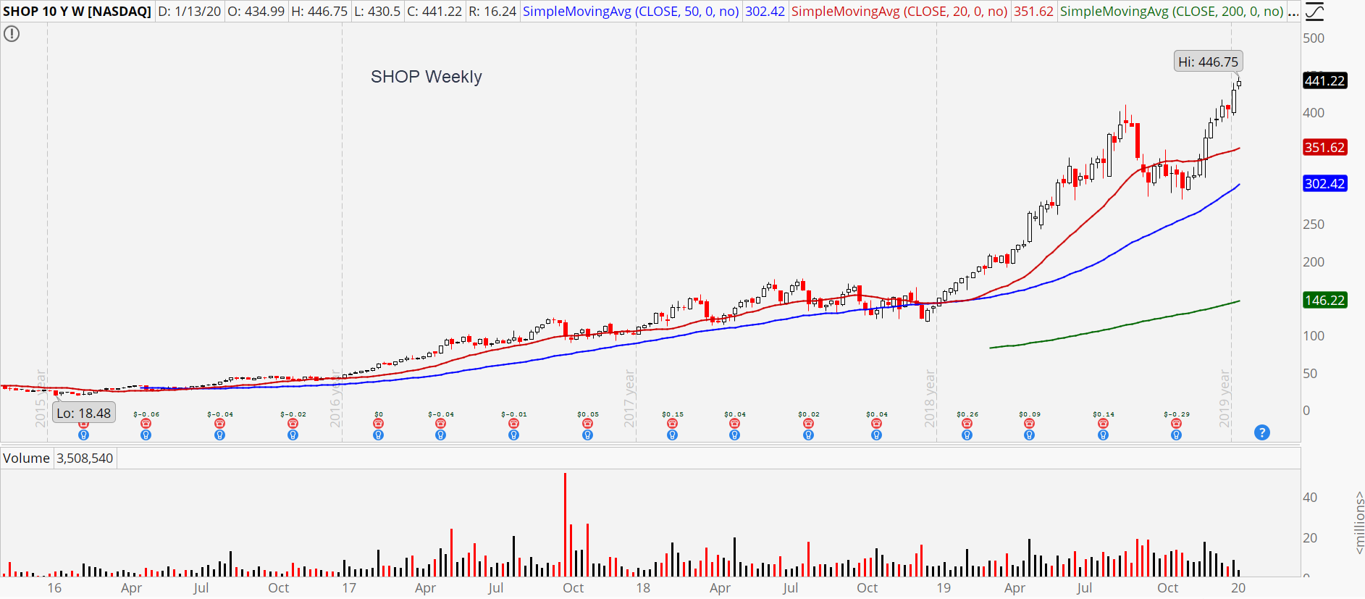
Task: Select the SimpleMovingAvg (CLOSE, 200, 0, no) study label
Action: 1172,12
